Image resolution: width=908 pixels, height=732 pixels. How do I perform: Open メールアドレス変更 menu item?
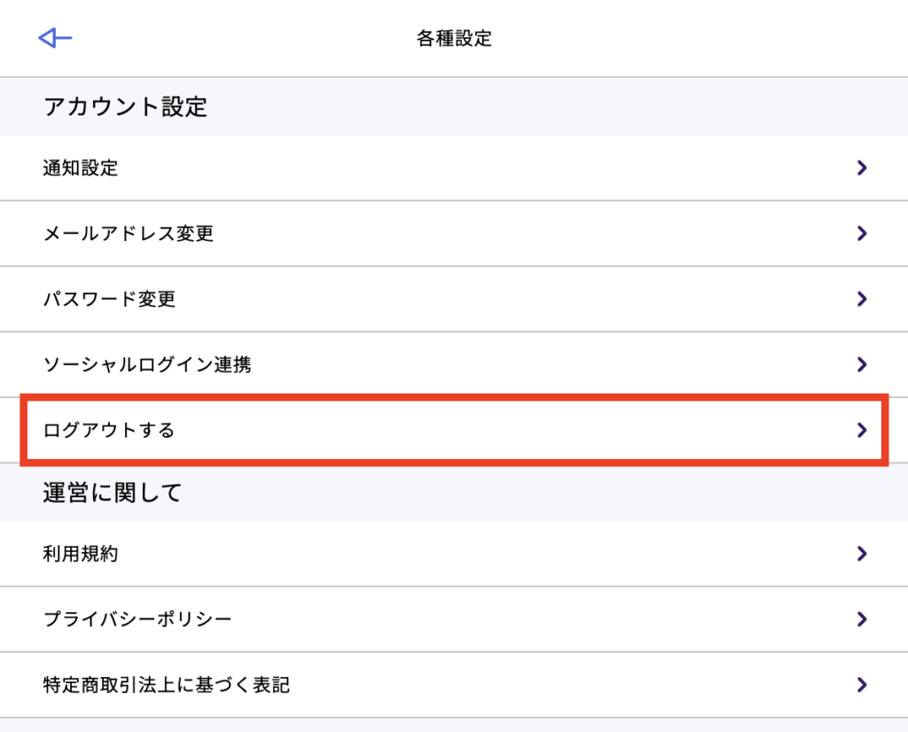pyautogui.click(x=129, y=234)
